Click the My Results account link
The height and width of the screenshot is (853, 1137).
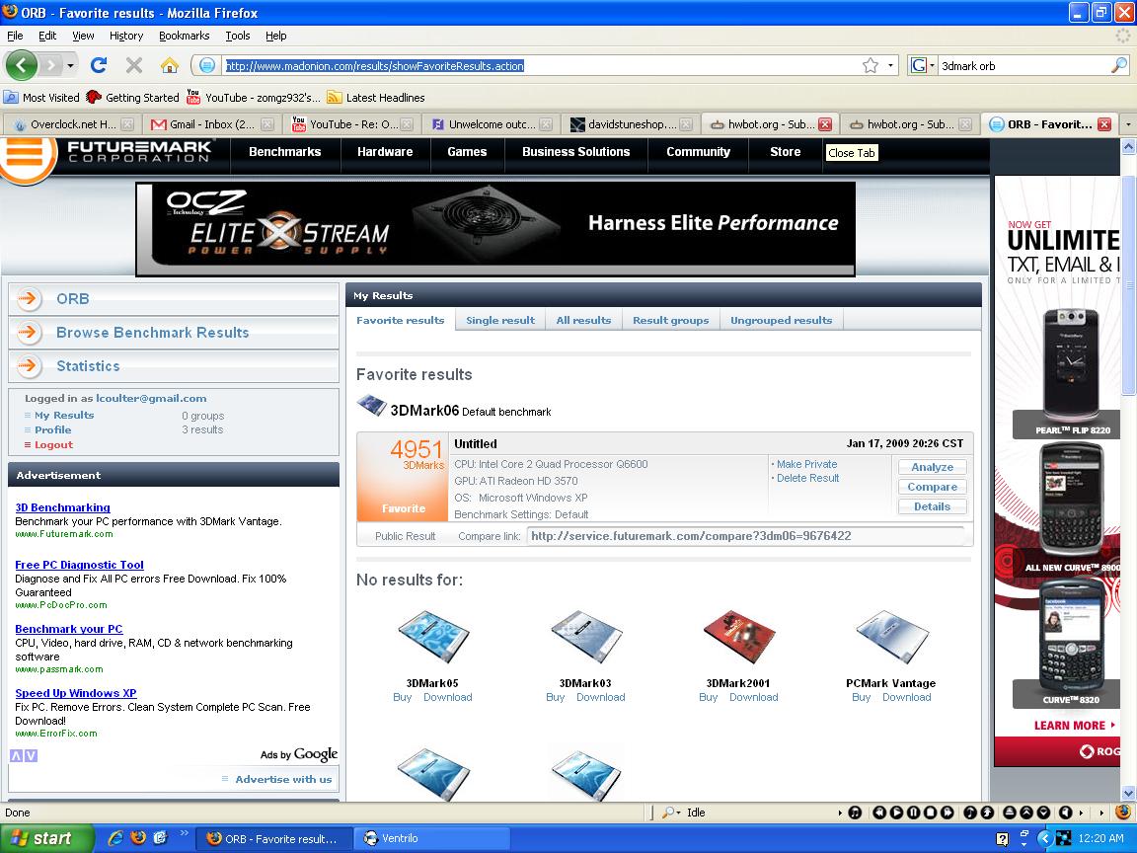click(64, 415)
